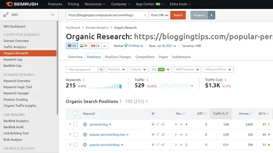Sort by the KD % column sort icon
Screen dimensions: 273x153
tap(268, 114)
